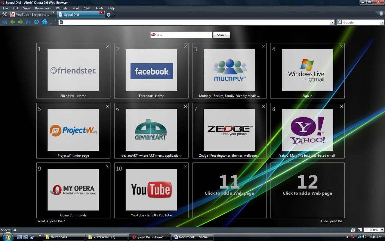The width and height of the screenshot is (385, 241).
Task: Open the deviantART speed dial thumbnail
Action: pos(151,130)
